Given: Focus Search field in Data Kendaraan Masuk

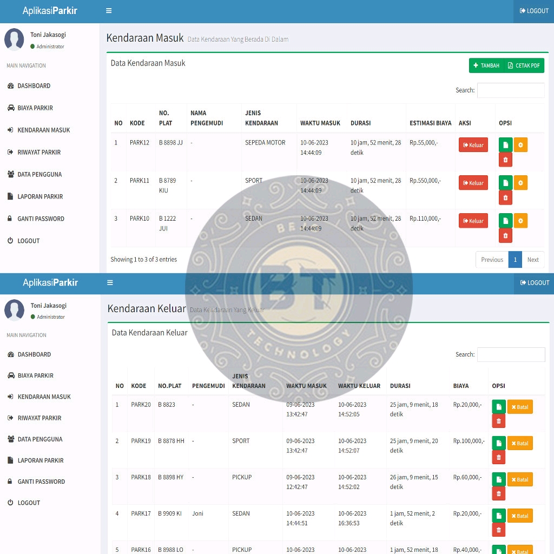Looking at the screenshot, I should point(510,90).
